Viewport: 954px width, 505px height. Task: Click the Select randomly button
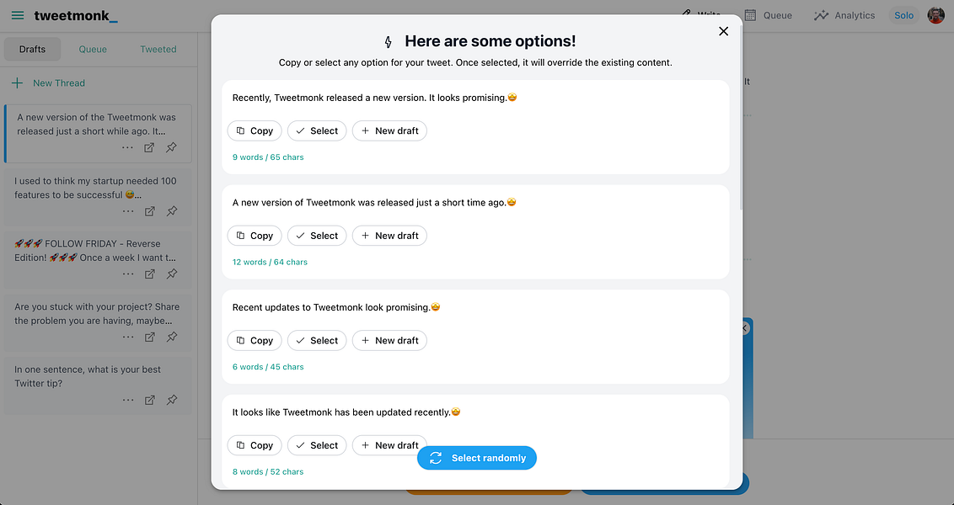[x=477, y=458]
